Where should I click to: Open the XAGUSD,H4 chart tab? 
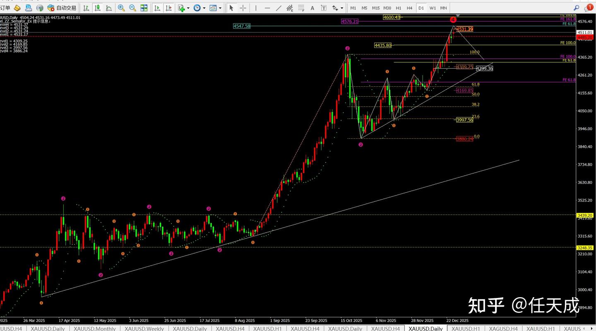pos(503,328)
